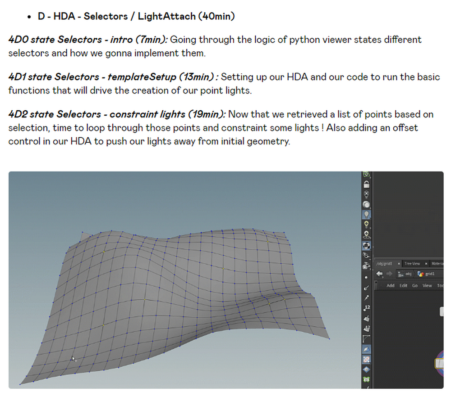Close the /obj/grid1 tab

[x=399, y=263]
